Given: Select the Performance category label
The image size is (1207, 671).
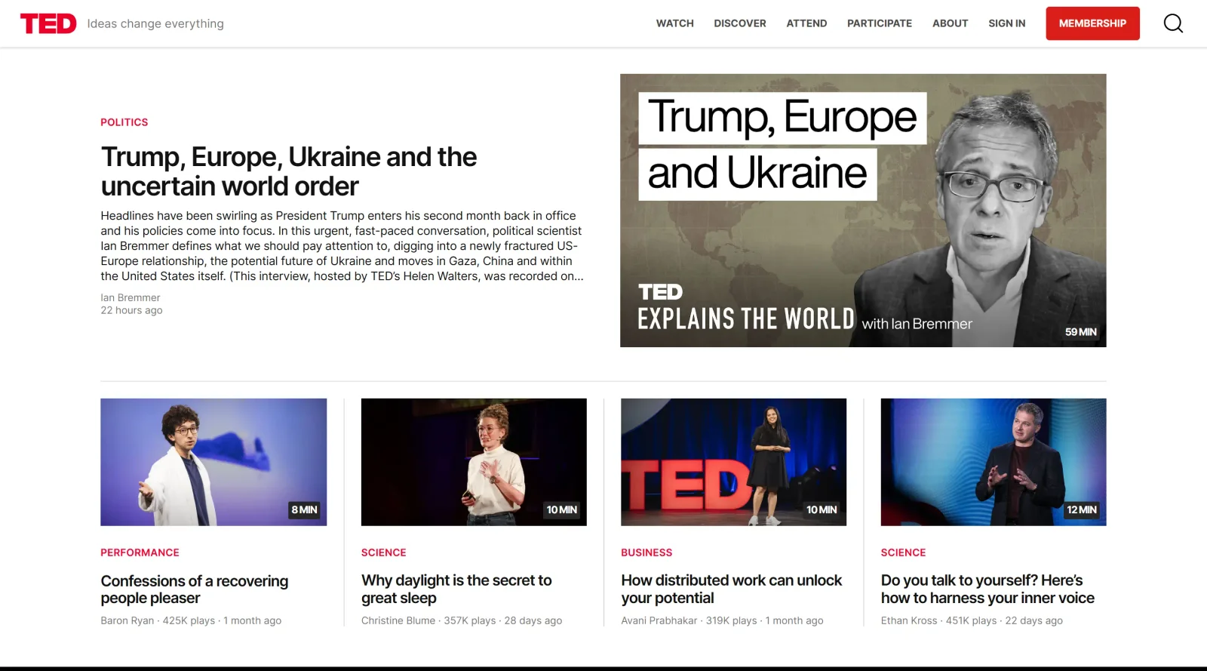Looking at the screenshot, I should 140,552.
